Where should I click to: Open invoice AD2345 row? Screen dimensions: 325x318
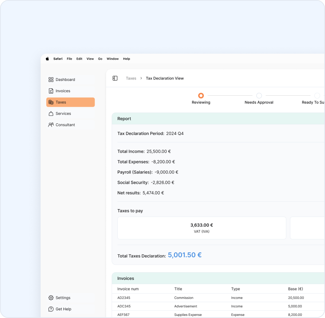(124, 298)
